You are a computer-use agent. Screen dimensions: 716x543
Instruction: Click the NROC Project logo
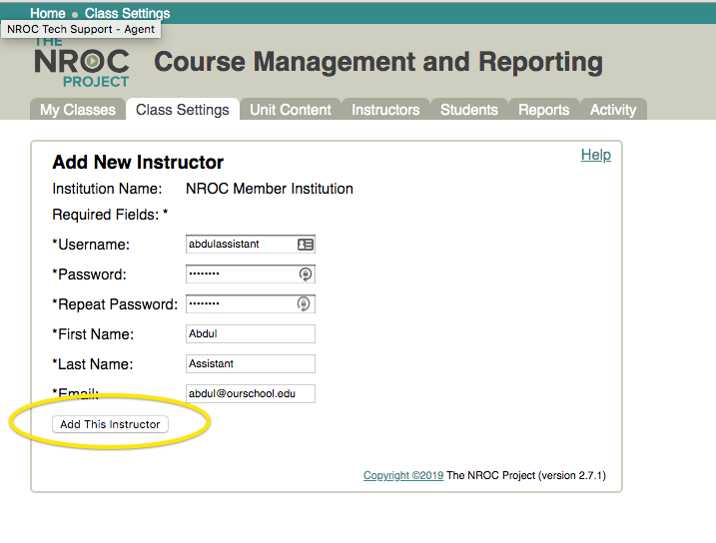coord(82,63)
